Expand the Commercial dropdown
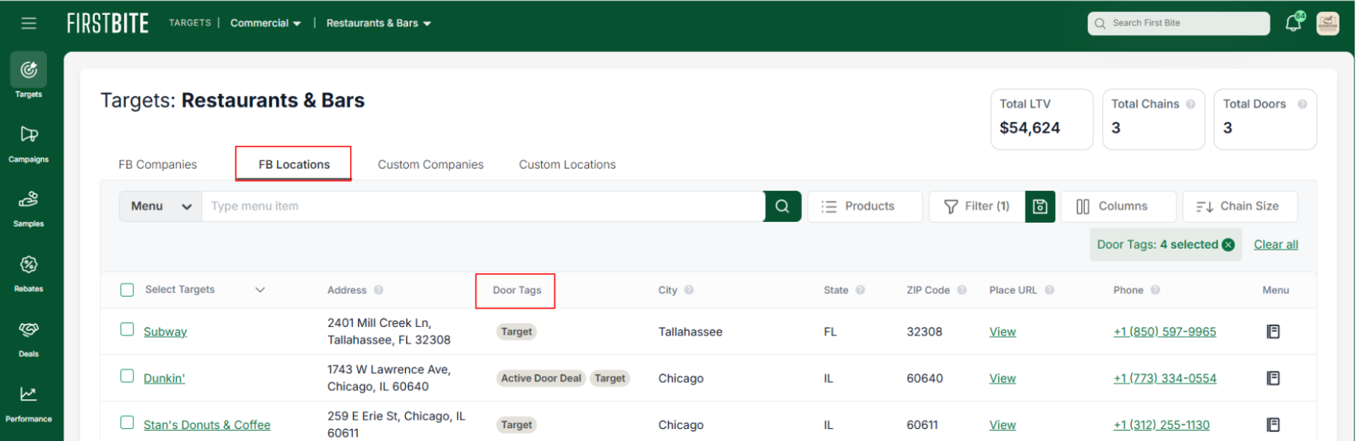This screenshot has height=441, width=1356. tap(266, 23)
